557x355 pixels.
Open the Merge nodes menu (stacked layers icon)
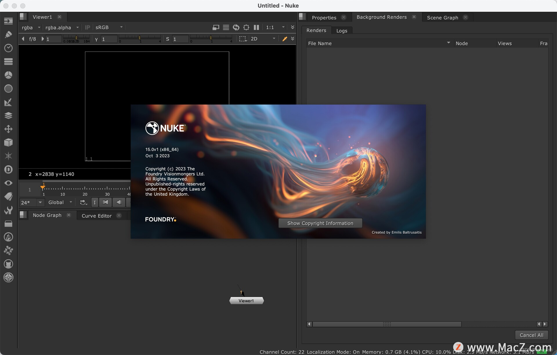tap(8, 115)
